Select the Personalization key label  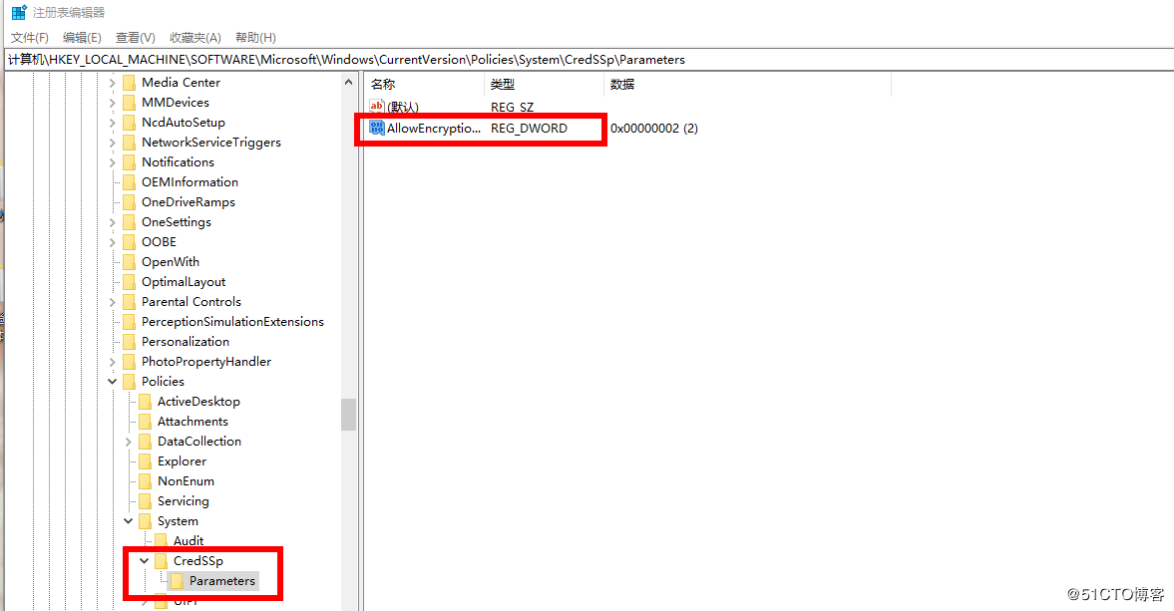click(185, 342)
